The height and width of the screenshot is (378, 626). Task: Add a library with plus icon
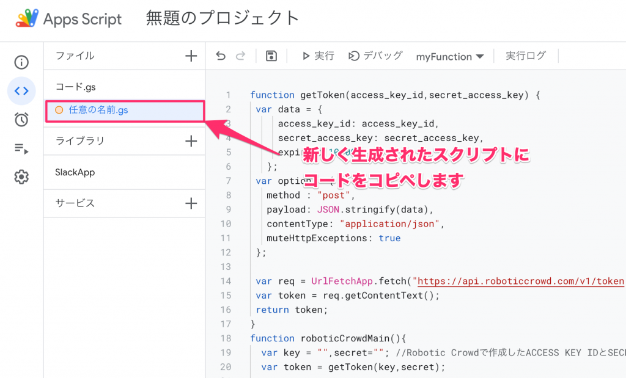click(191, 141)
